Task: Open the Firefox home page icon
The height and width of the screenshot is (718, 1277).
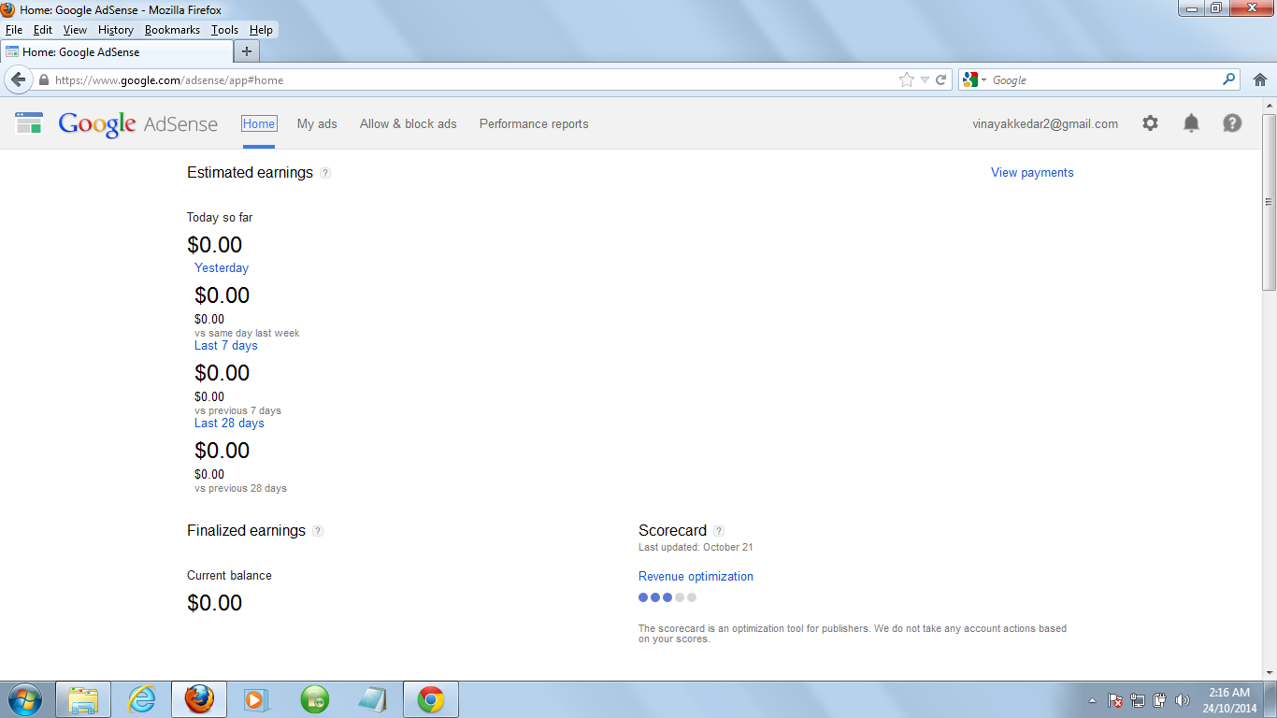Action: pos(1260,80)
